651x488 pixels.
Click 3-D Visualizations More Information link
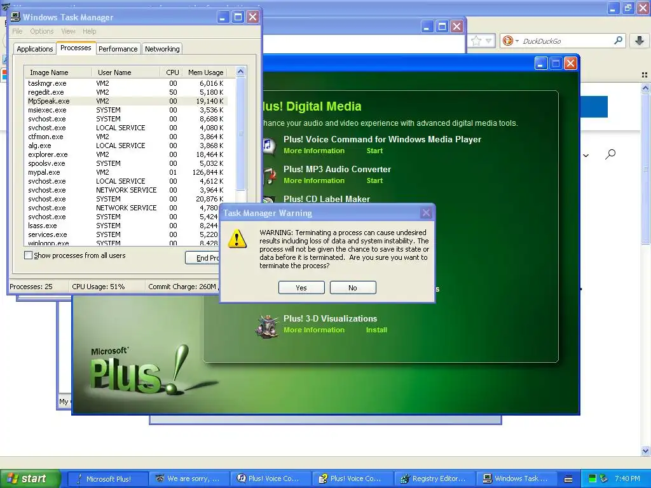point(314,330)
